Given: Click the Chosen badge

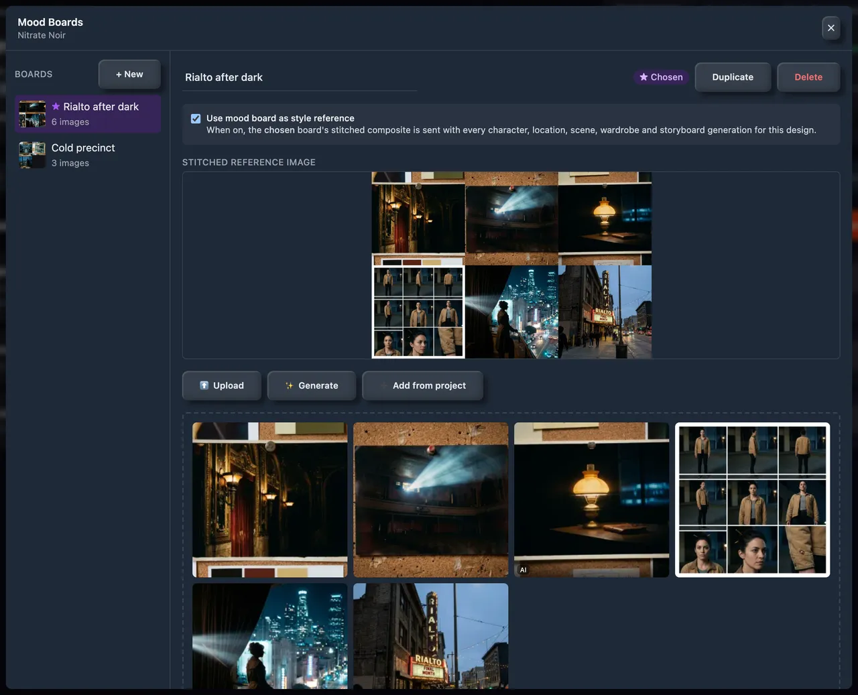Looking at the screenshot, I should pyautogui.click(x=662, y=77).
